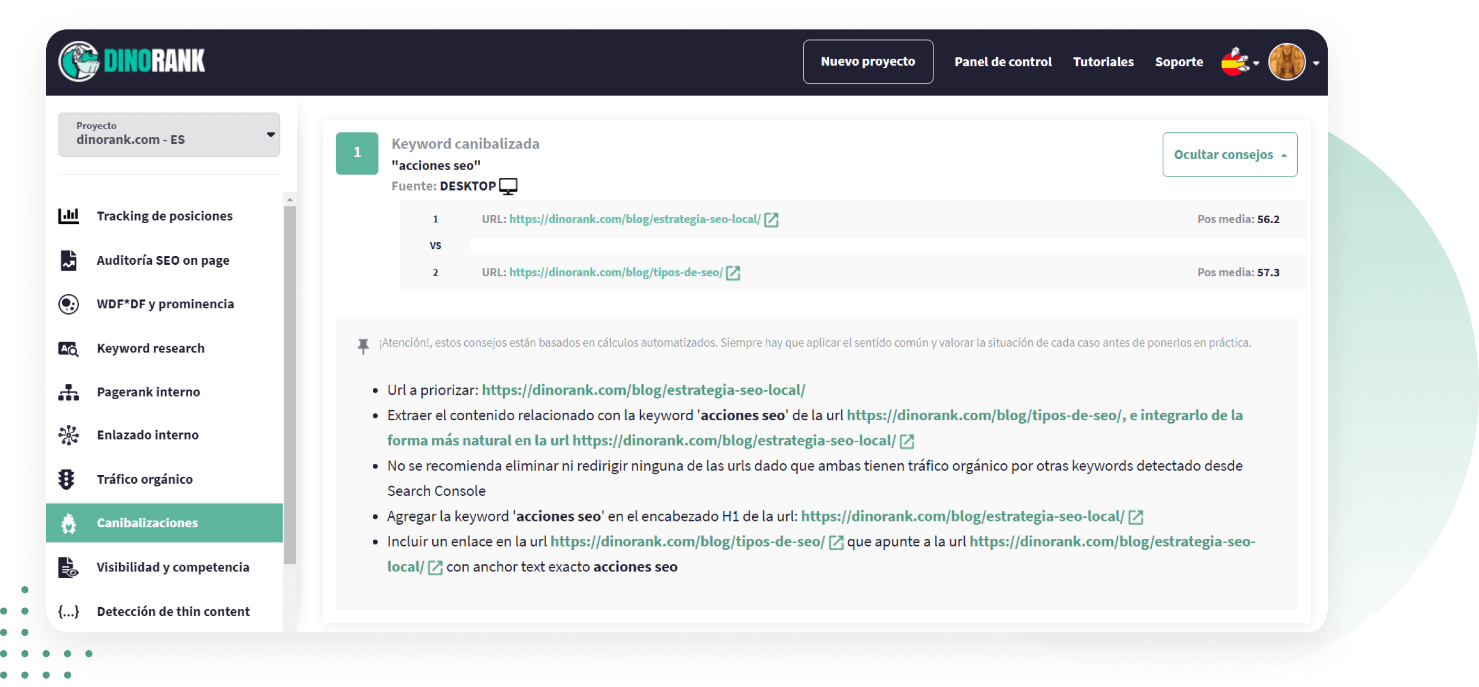Click external link icon after 'forma más natural' URL
This screenshot has height=687, width=1479.
(x=907, y=441)
